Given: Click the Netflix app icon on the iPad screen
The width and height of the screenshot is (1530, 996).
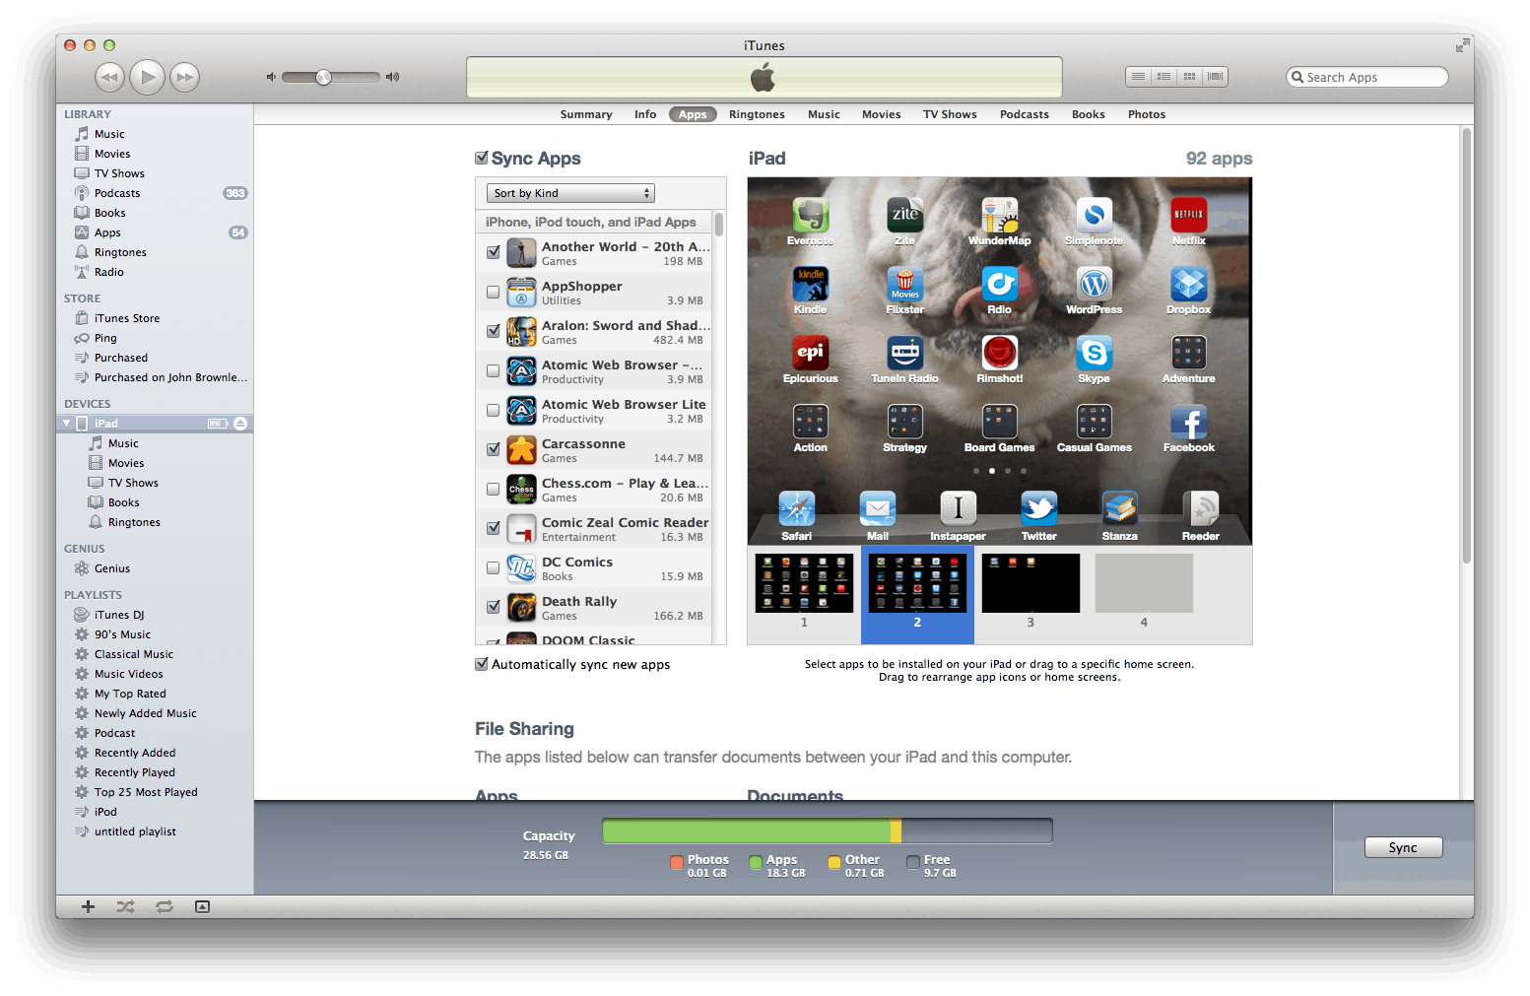Looking at the screenshot, I should click(1188, 215).
